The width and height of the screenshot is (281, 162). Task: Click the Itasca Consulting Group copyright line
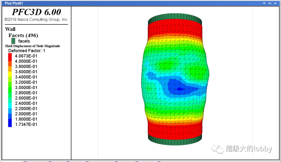point(36,20)
